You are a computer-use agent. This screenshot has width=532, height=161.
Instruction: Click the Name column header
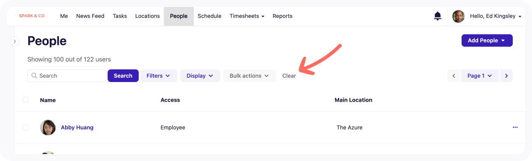[48, 100]
